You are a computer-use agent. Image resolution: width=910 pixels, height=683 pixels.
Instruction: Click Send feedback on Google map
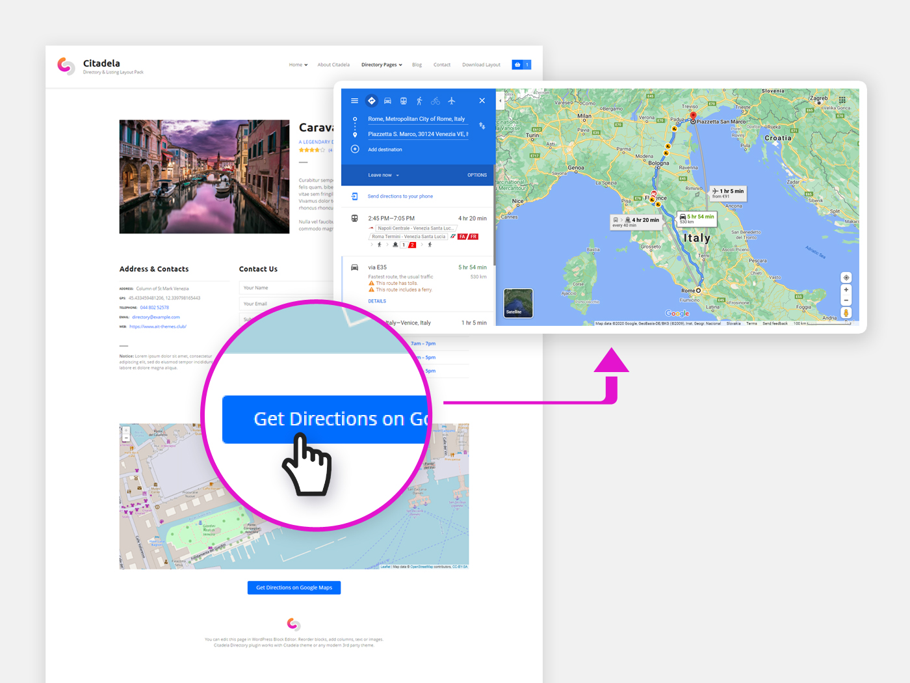pos(775,323)
